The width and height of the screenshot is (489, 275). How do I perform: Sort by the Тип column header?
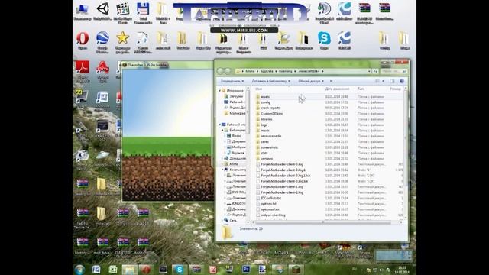361,89
